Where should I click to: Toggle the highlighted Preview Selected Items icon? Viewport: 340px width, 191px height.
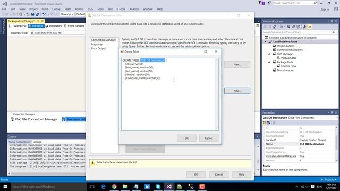click(x=310, y=27)
